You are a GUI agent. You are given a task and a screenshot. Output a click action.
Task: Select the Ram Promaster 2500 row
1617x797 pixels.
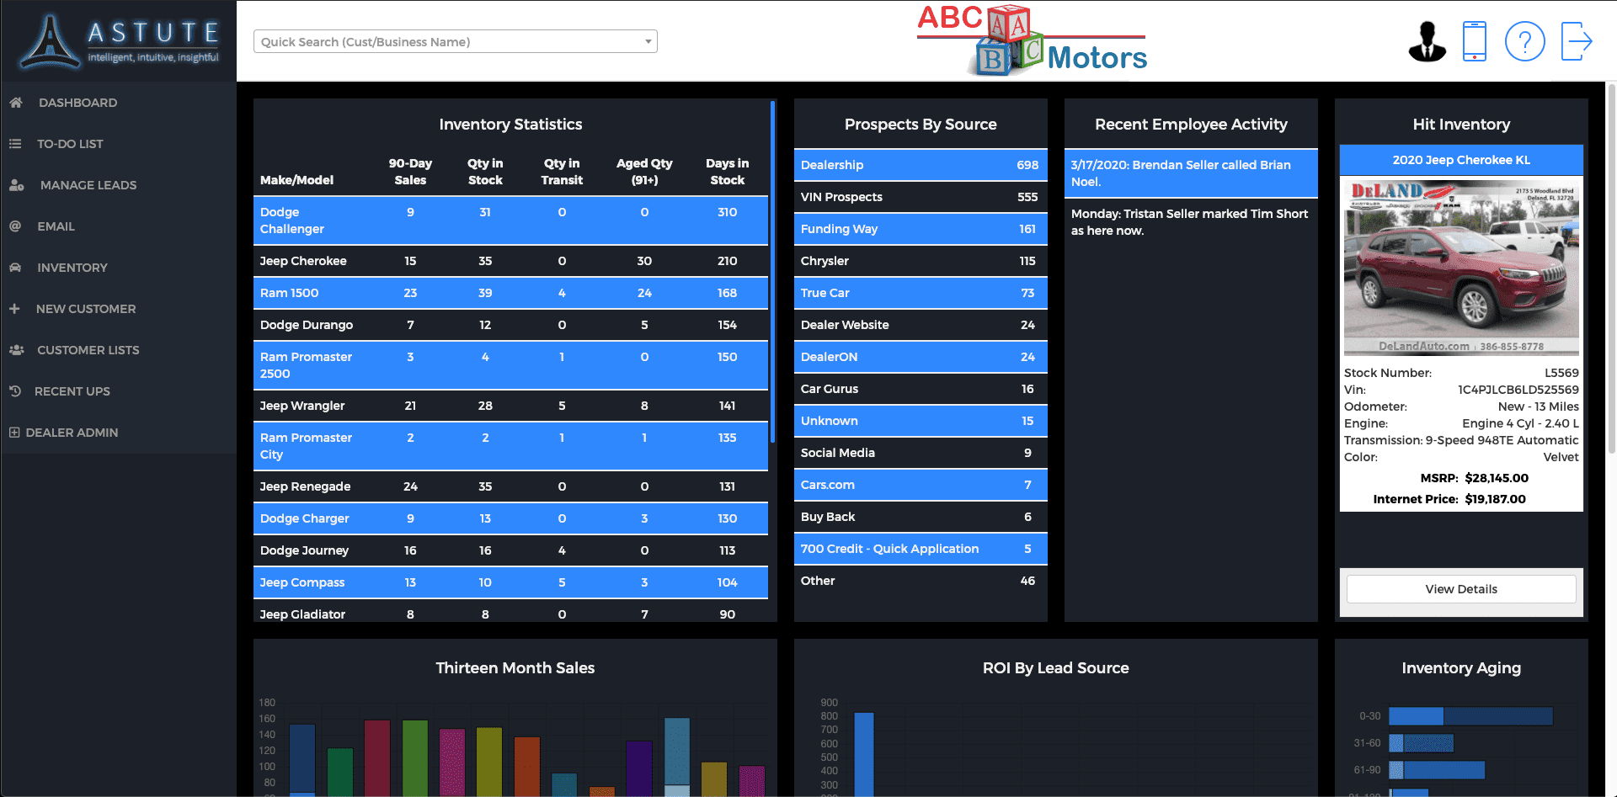click(510, 365)
